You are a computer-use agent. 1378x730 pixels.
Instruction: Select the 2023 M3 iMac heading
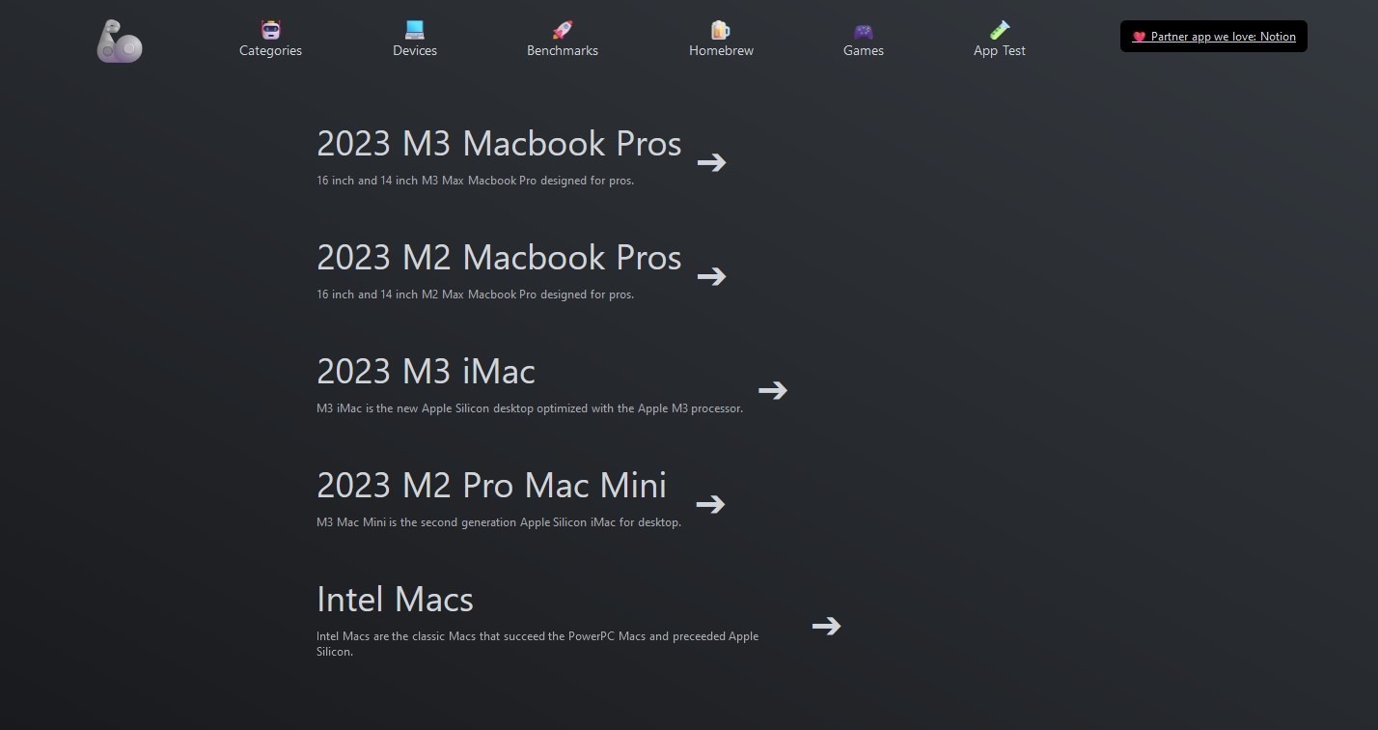[x=426, y=372]
